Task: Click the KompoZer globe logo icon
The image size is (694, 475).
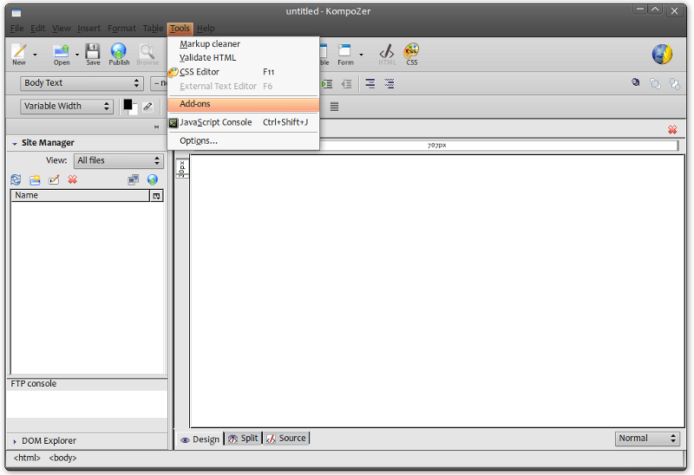Action: 662,55
